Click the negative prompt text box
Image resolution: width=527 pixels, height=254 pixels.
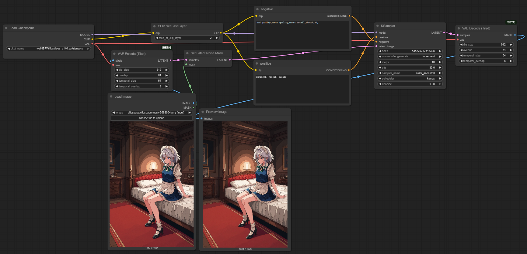(x=303, y=35)
